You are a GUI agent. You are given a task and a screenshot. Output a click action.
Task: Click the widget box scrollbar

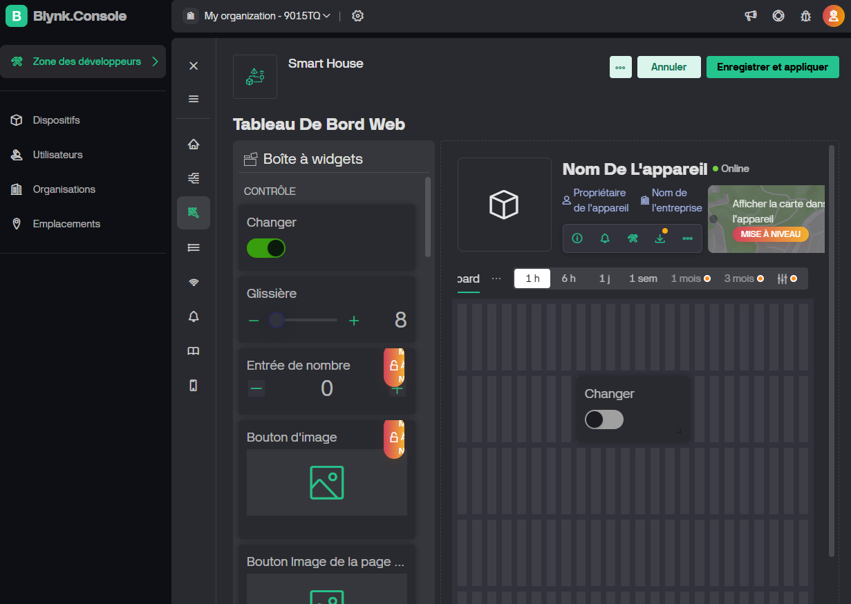click(x=428, y=217)
